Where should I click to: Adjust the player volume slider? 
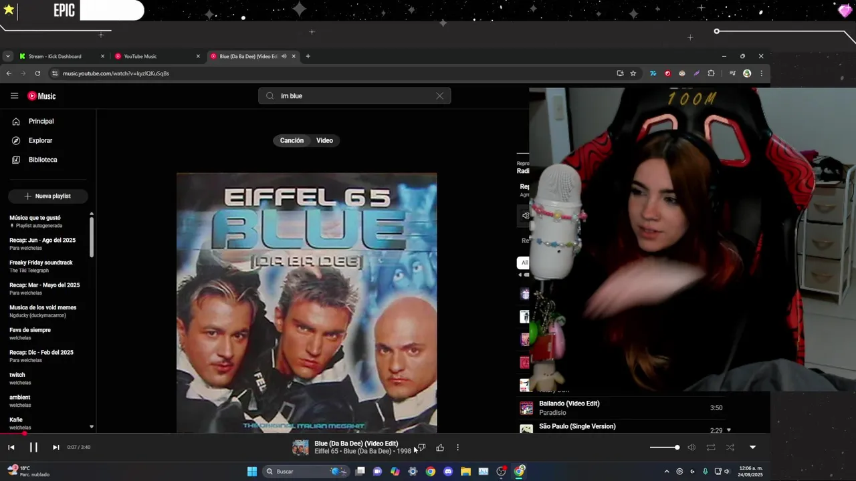pyautogui.click(x=665, y=448)
